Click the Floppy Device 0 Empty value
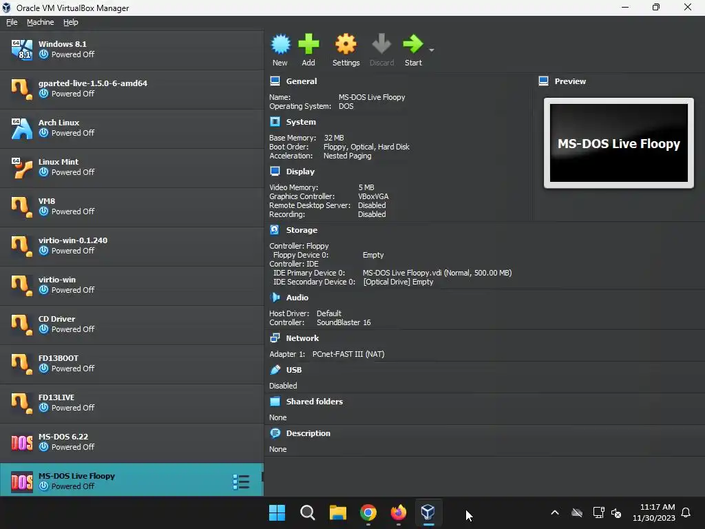This screenshot has width=705, height=529. [373, 255]
